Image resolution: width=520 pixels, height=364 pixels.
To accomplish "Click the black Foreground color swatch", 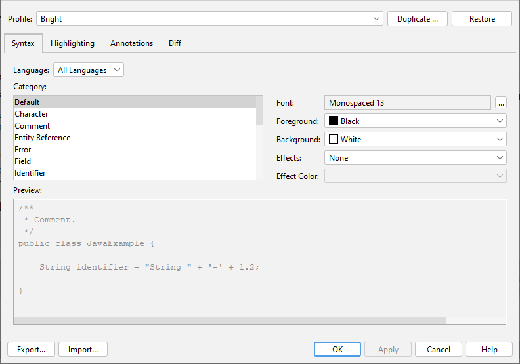I will coord(334,121).
